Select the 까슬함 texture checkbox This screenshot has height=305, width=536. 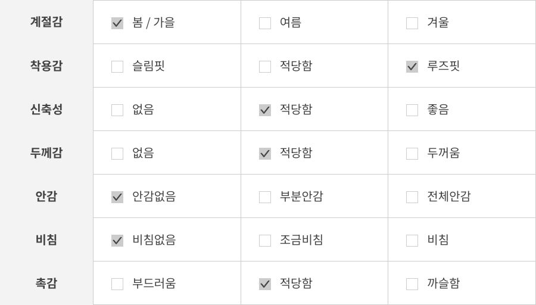(412, 284)
